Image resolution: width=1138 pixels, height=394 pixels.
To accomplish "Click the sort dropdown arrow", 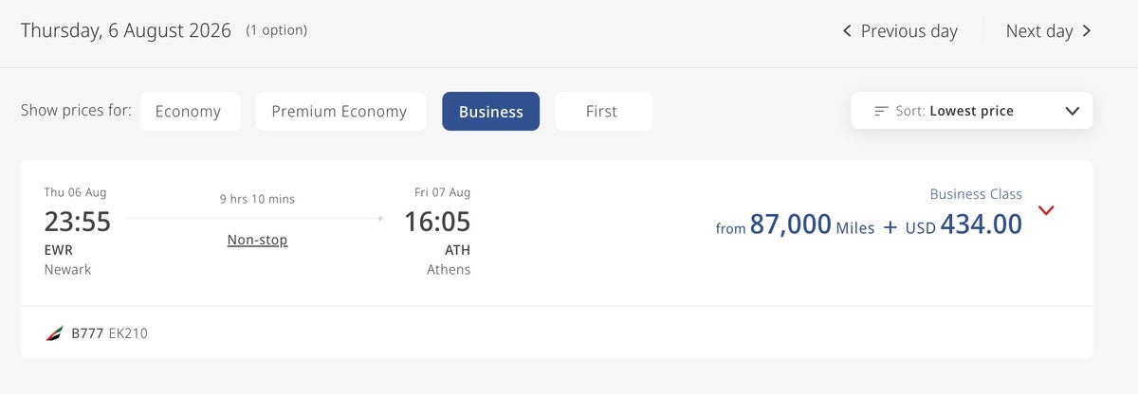I will (1073, 111).
